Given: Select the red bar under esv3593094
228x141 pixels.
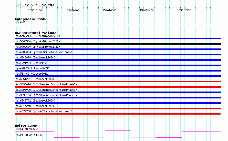Looking at the screenshot, I should (118, 87).
